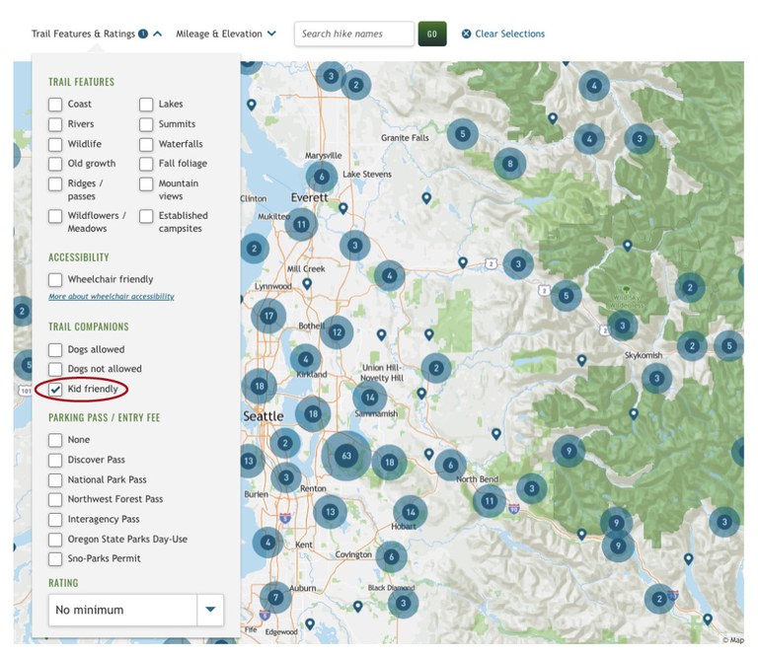Select the cluster marker labeled 17 near Lynnwood

268,316
